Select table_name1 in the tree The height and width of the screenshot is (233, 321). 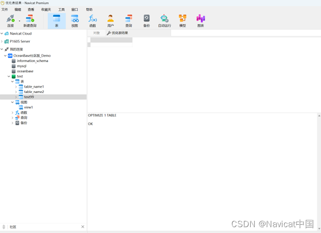[x=34, y=87]
